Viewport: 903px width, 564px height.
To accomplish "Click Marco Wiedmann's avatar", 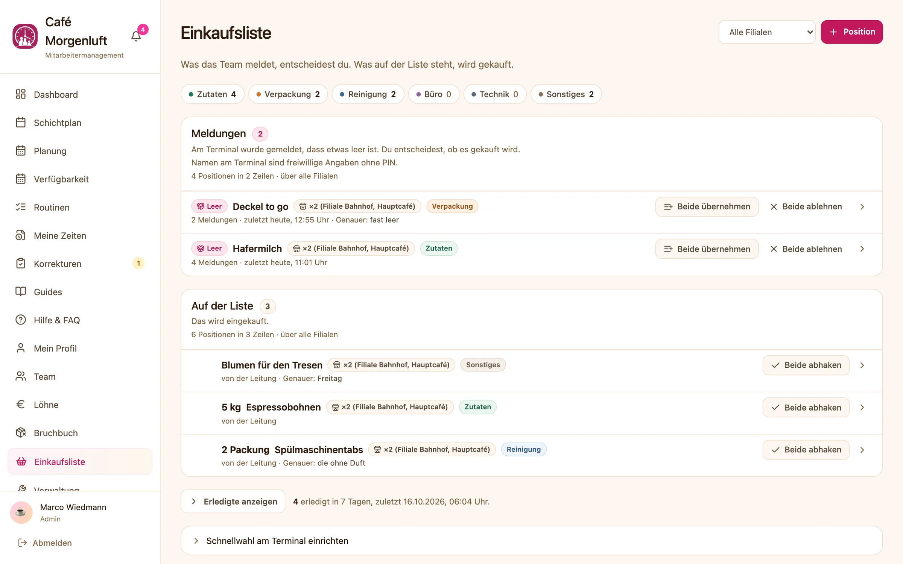I will pos(21,512).
